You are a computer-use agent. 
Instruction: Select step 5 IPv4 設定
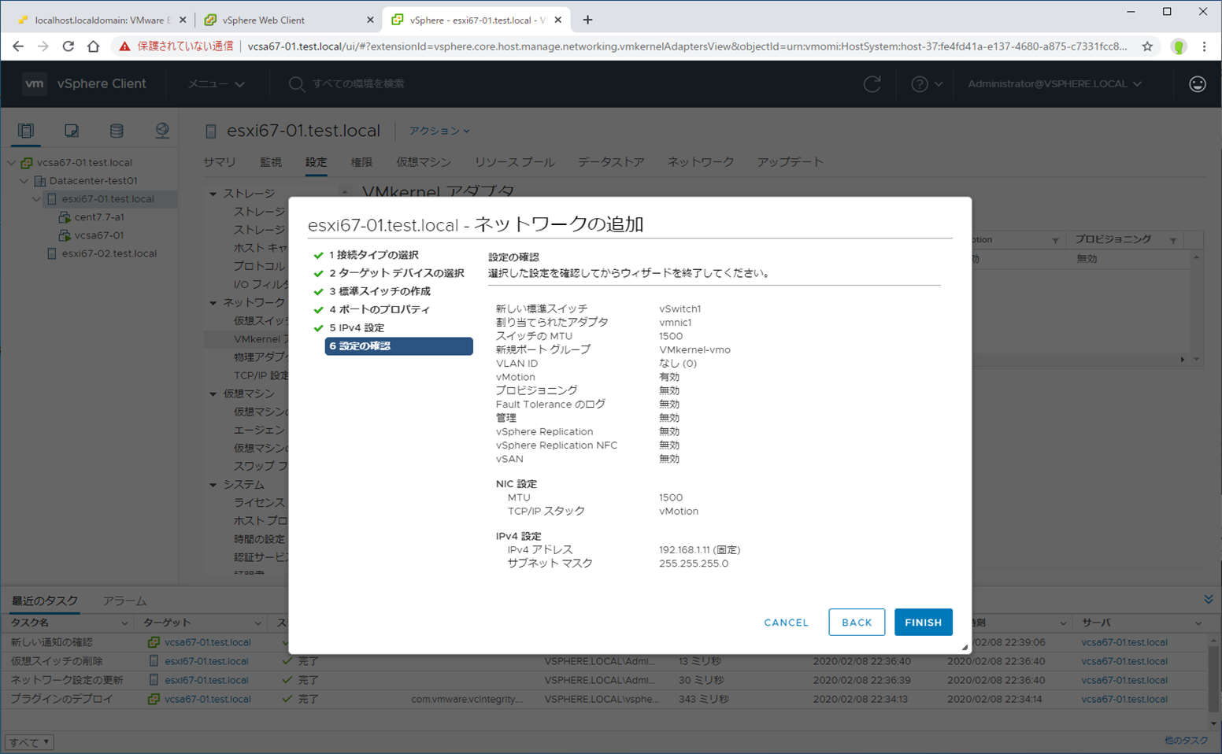(357, 327)
